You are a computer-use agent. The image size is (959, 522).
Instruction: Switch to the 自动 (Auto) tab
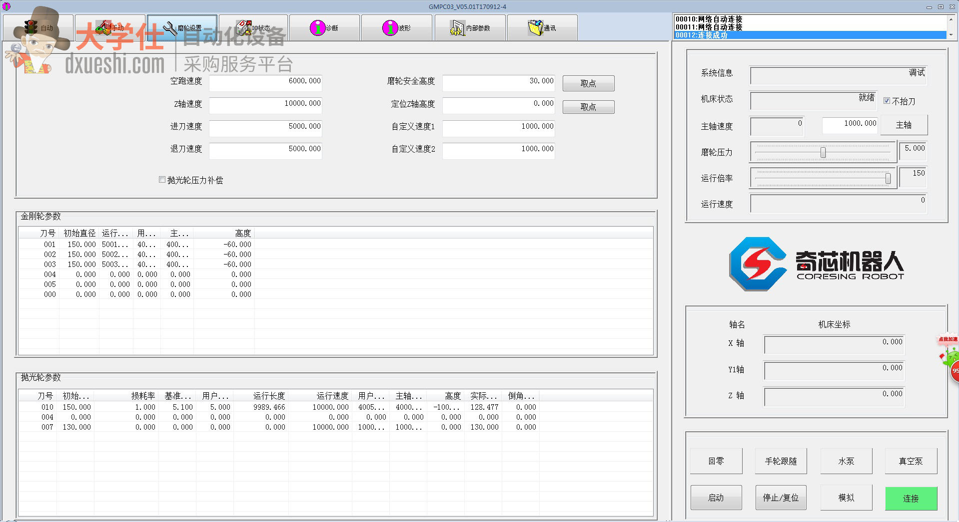tap(38, 28)
